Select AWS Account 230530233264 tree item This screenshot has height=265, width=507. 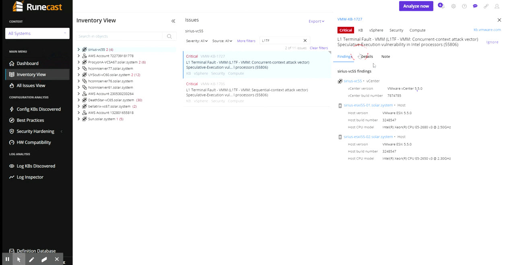(x=111, y=94)
